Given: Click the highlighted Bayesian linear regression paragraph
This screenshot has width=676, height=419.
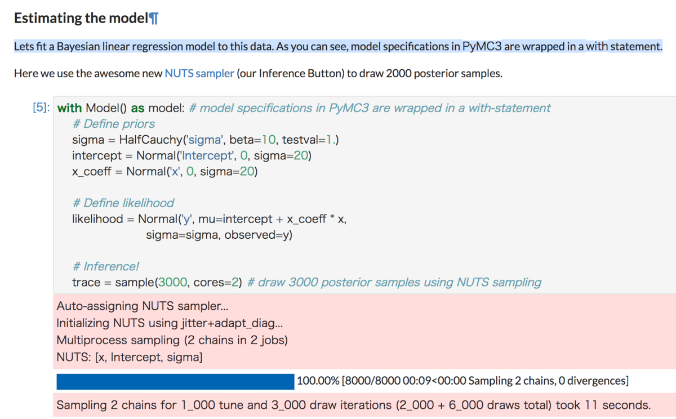Looking at the screenshot, I should click(338, 46).
